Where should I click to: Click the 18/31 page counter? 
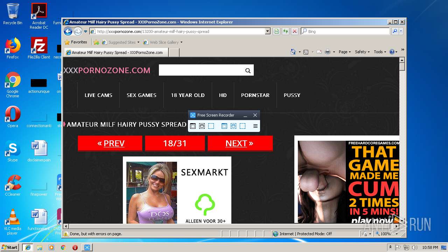click(x=175, y=143)
